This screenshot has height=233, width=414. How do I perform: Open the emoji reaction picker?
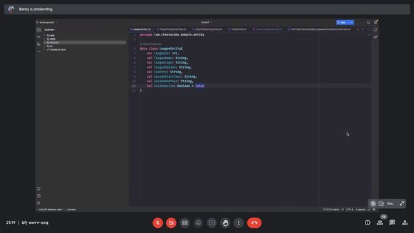pyautogui.click(x=199, y=223)
